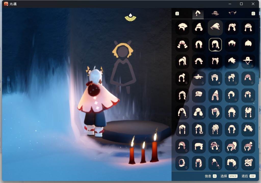Image resolution: width=261 pixels, height=183 pixels.
Task: Click the 光遇 app icon in title bar
Action: point(6,4)
